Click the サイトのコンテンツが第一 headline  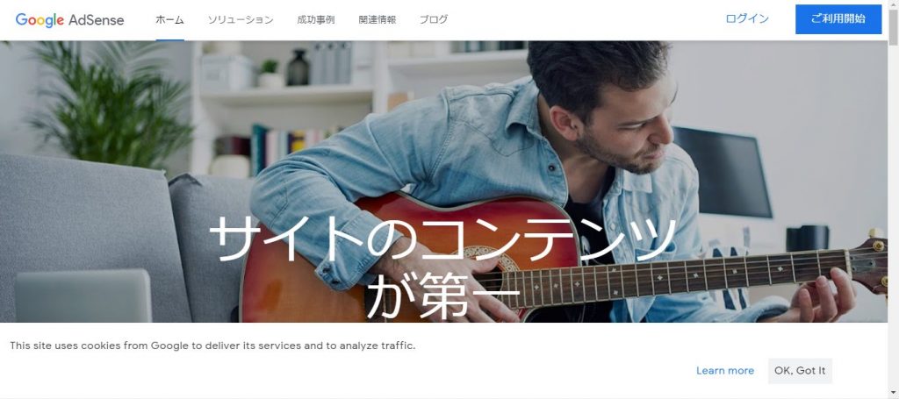pos(442,268)
